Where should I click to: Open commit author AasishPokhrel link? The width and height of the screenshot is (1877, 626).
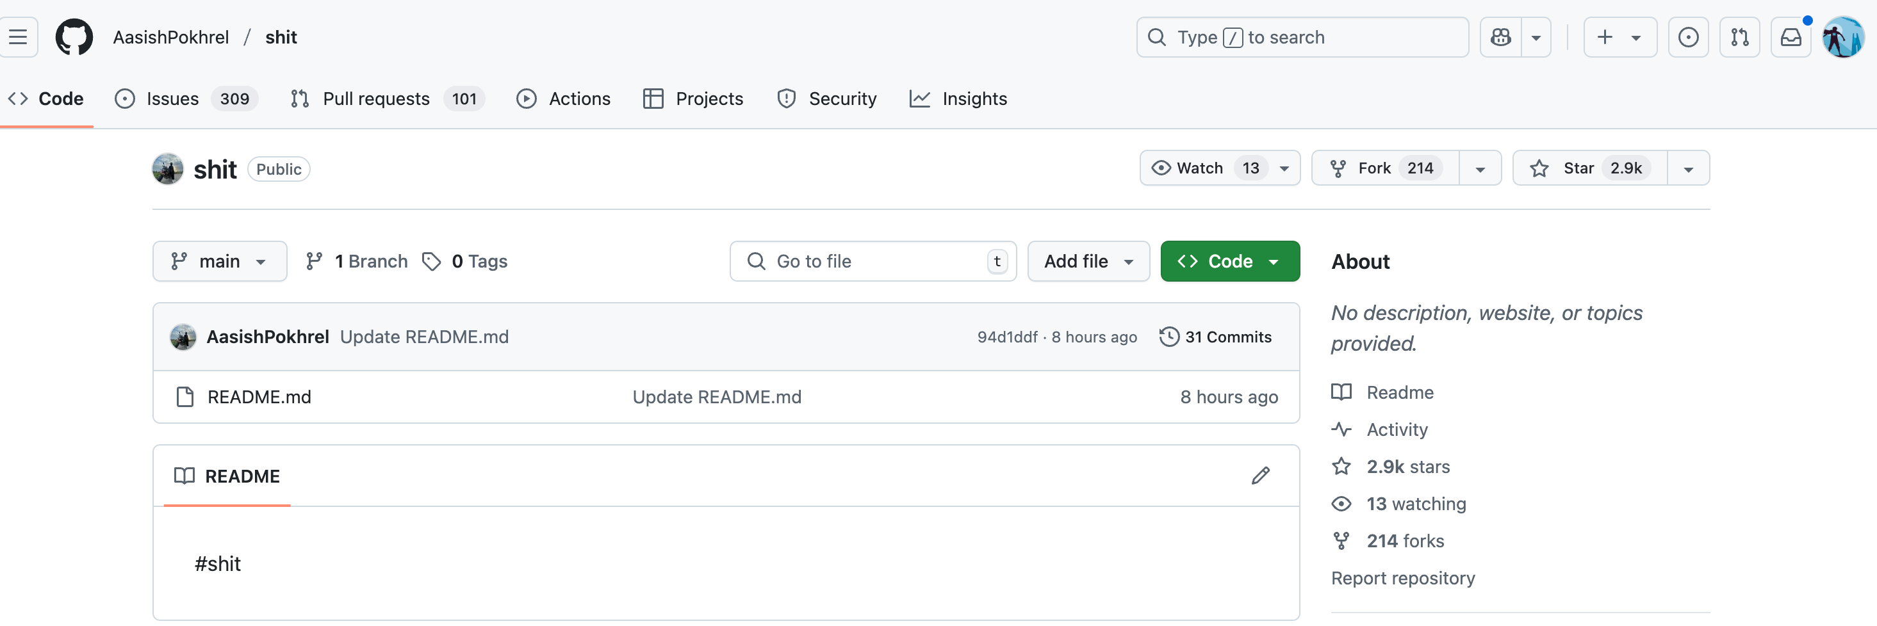click(x=267, y=337)
